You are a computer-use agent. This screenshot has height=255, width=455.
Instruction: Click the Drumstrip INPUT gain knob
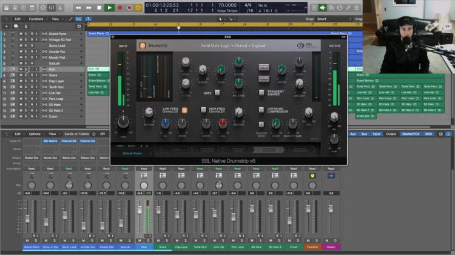123,122
